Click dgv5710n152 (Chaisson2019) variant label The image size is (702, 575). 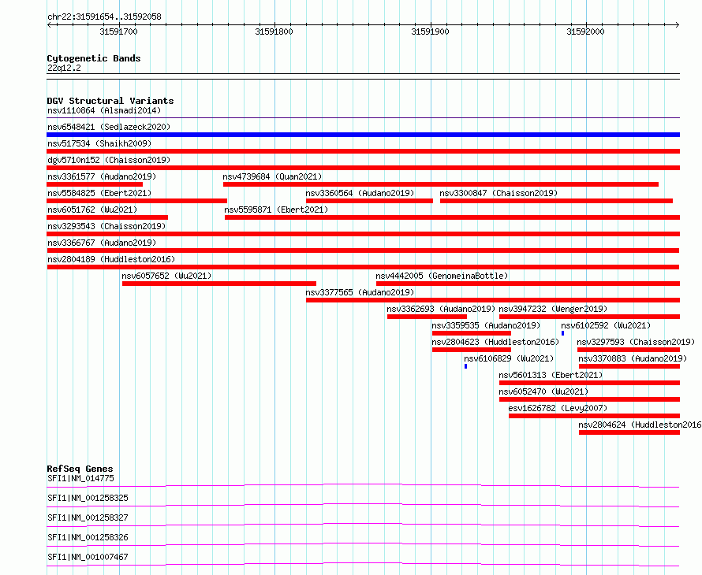pos(109,160)
